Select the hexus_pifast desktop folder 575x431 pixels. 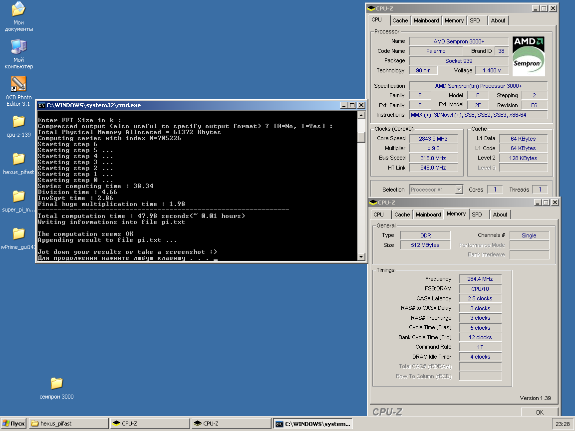[18, 164]
